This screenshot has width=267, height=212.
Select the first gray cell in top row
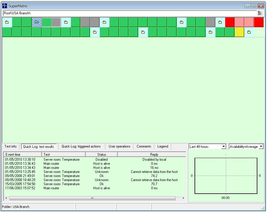[56, 22]
